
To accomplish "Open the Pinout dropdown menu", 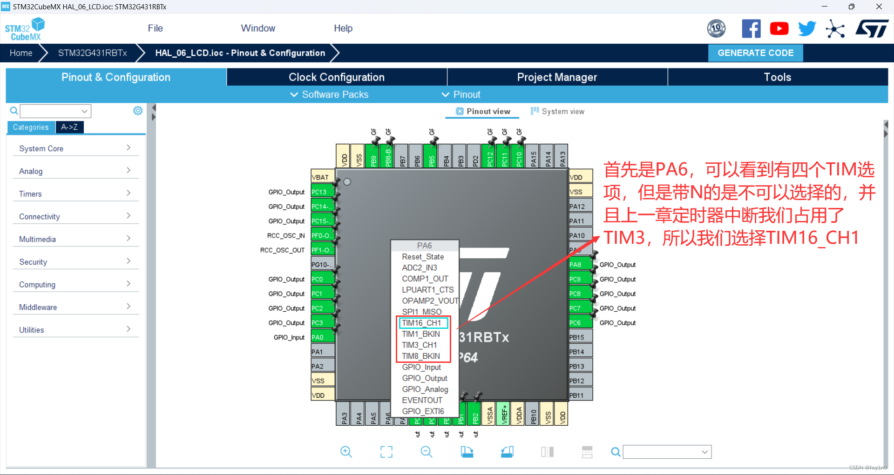I will click(x=461, y=94).
